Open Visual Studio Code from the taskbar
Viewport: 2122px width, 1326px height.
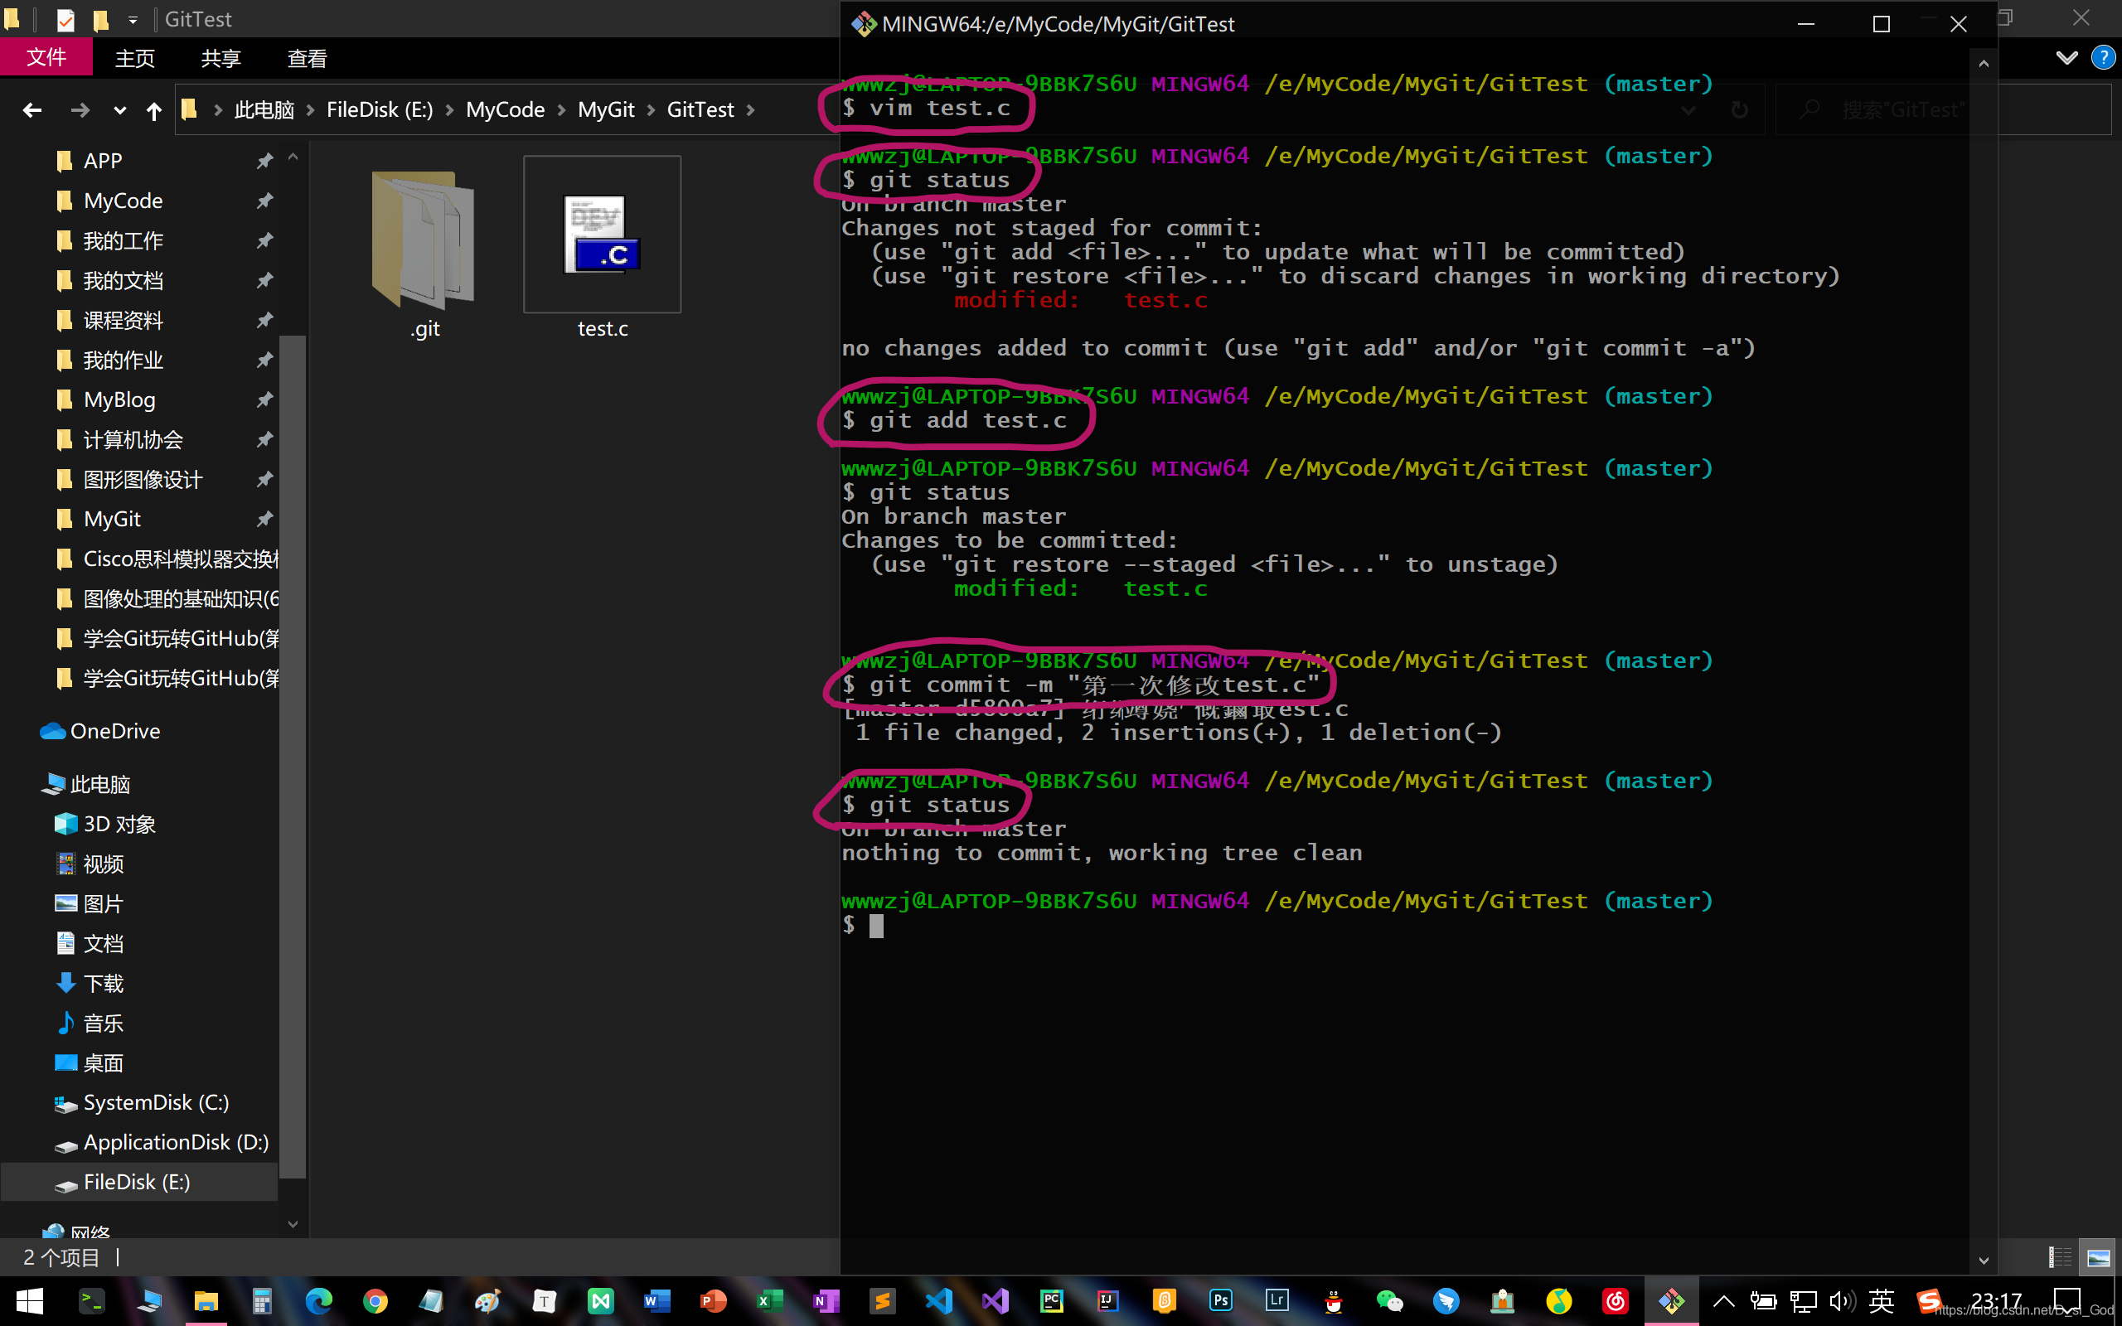pos(938,1300)
